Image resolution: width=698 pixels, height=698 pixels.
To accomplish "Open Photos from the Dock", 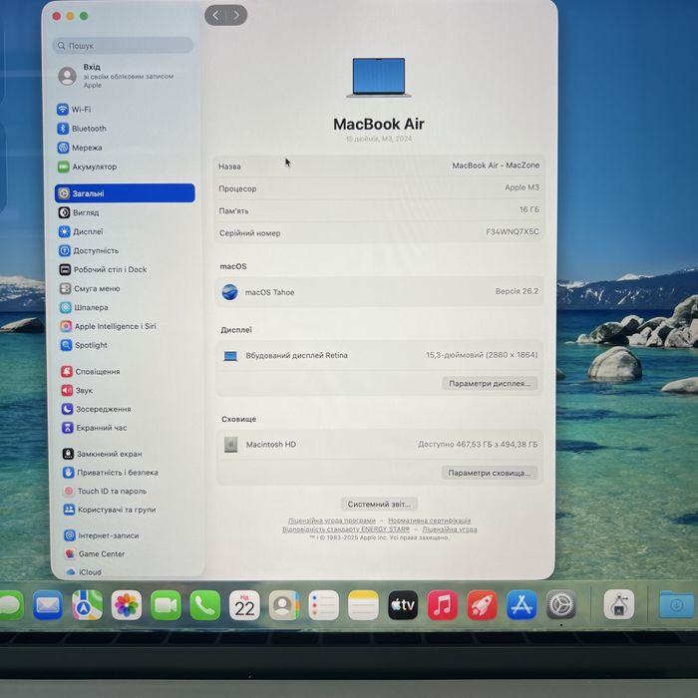I will point(127,605).
